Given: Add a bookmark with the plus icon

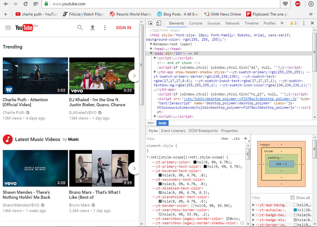Looking at the screenshot, I should click(x=6, y=14).
